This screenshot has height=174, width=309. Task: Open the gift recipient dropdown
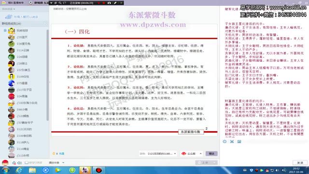[158, 154]
